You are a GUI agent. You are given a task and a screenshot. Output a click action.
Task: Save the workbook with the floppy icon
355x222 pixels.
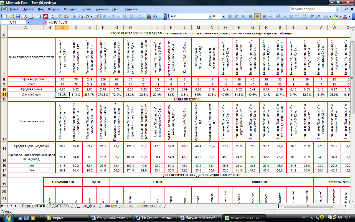(x=18, y=16)
